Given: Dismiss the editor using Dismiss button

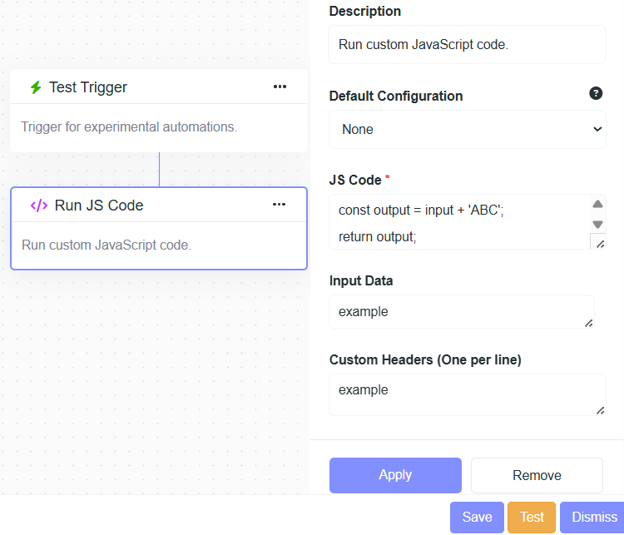Looking at the screenshot, I should click(x=594, y=517).
